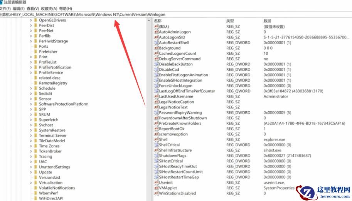Click the ShutdownFlags DWORD value icon
The image size is (352, 201).
point(156,156)
